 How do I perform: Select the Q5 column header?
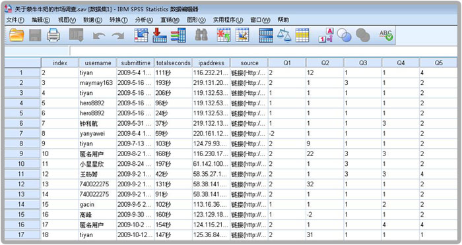(439, 63)
